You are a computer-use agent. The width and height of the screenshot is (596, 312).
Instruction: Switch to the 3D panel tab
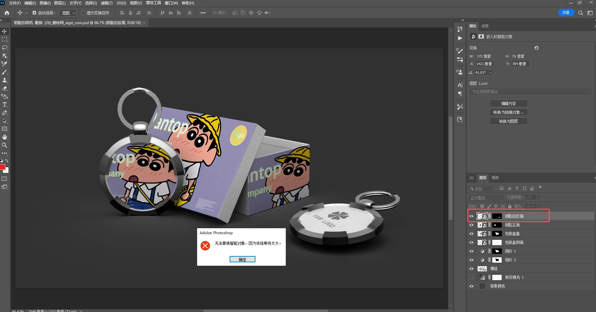471,178
